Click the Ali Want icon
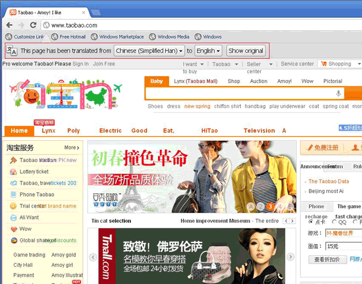Screen dimensions: 362x284 [x=14, y=217]
